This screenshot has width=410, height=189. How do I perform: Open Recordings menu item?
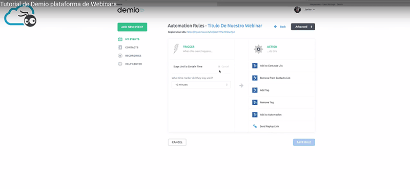[133, 56]
